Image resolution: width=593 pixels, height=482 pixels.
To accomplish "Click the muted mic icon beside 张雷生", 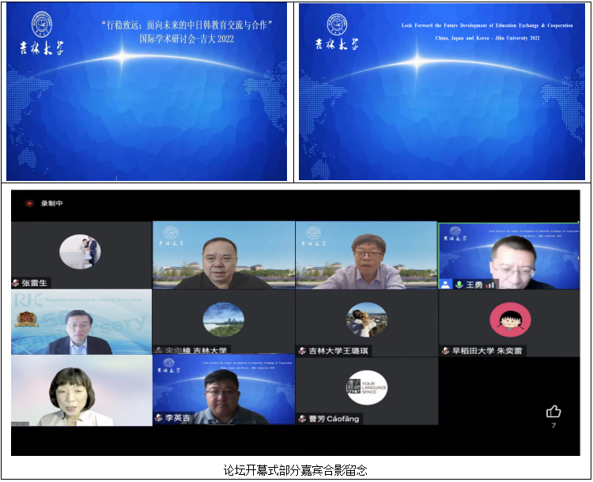I will (16, 283).
